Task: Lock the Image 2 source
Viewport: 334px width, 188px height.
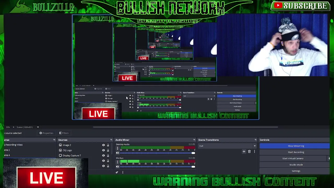Action: pos(108,145)
